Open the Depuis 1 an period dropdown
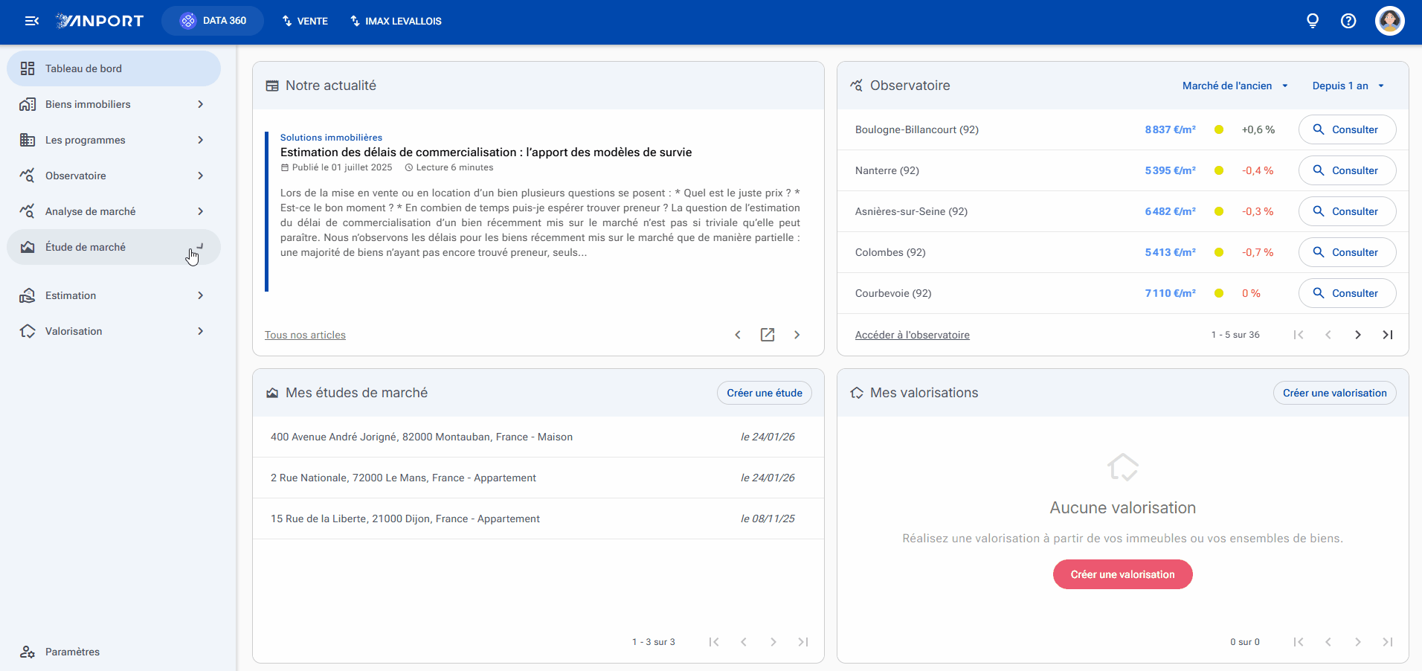Screen dimensions: 1422x671 tap(1348, 86)
